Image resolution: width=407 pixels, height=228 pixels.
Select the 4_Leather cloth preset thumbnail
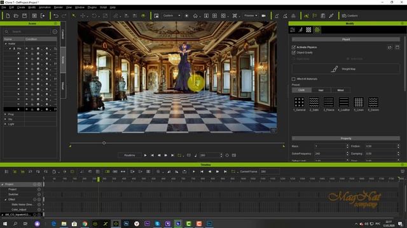coord(343,102)
